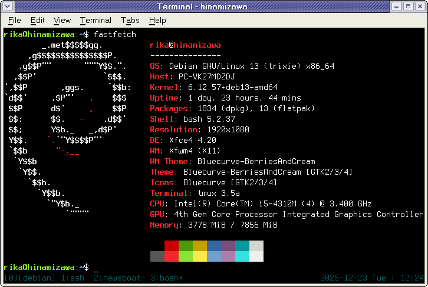
Task: Click the Packages value 1834 (dpkg)
Action: (x=256, y=109)
